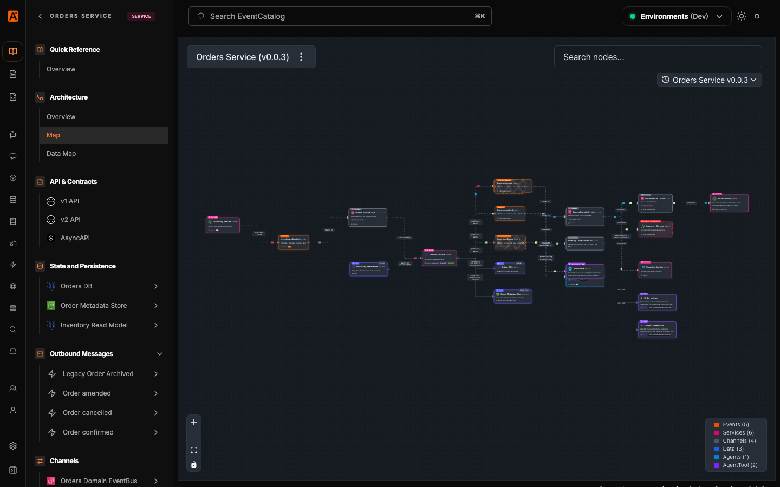Click the version history icon beside Orders Service v0.0.3
The image size is (780, 487).
pos(666,80)
